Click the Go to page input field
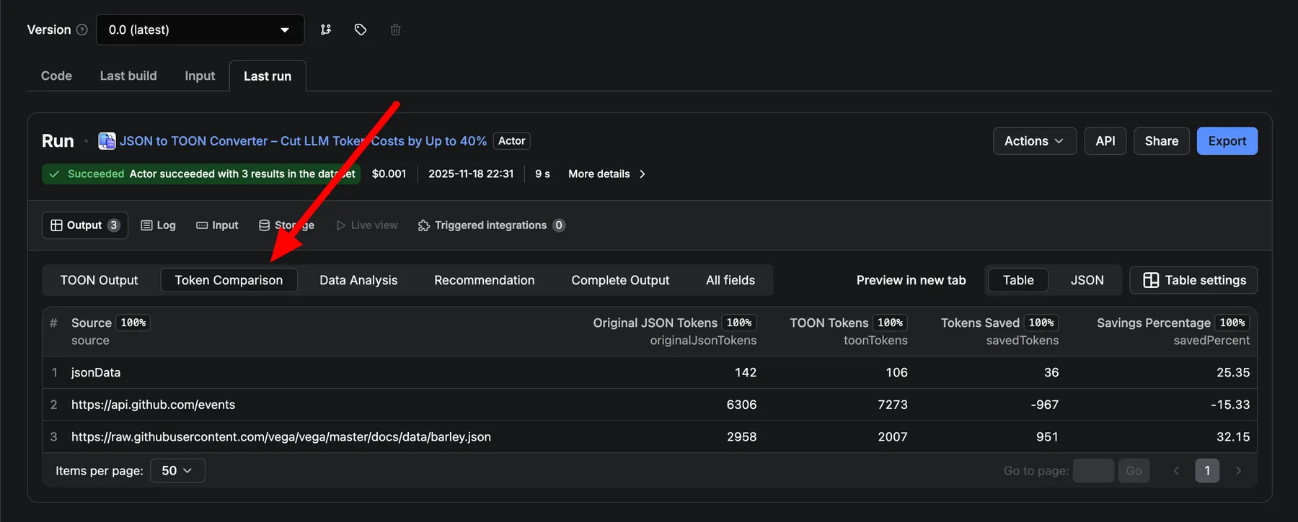The image size is (1298, 522). [x=1093, y=470]
